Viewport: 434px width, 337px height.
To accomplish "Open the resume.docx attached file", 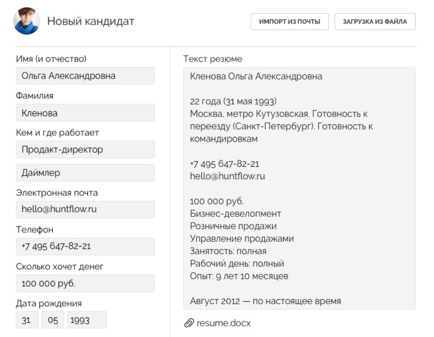I will coord(223,323).
